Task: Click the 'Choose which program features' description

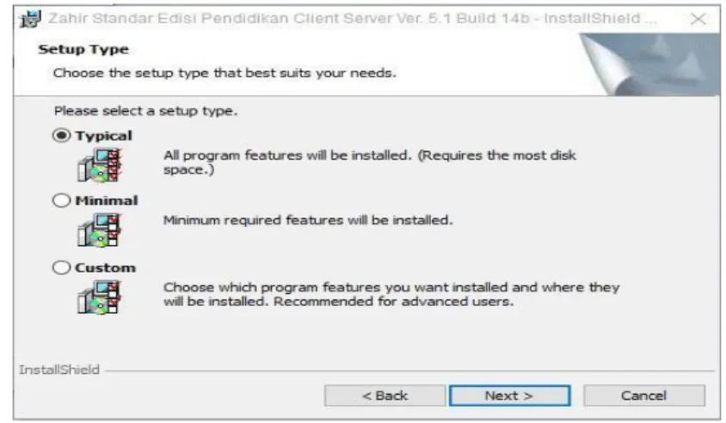Action: pos(391,294)
